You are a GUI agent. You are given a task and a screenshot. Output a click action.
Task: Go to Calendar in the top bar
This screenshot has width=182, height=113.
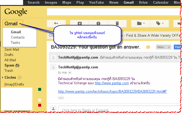coord(161,3)
